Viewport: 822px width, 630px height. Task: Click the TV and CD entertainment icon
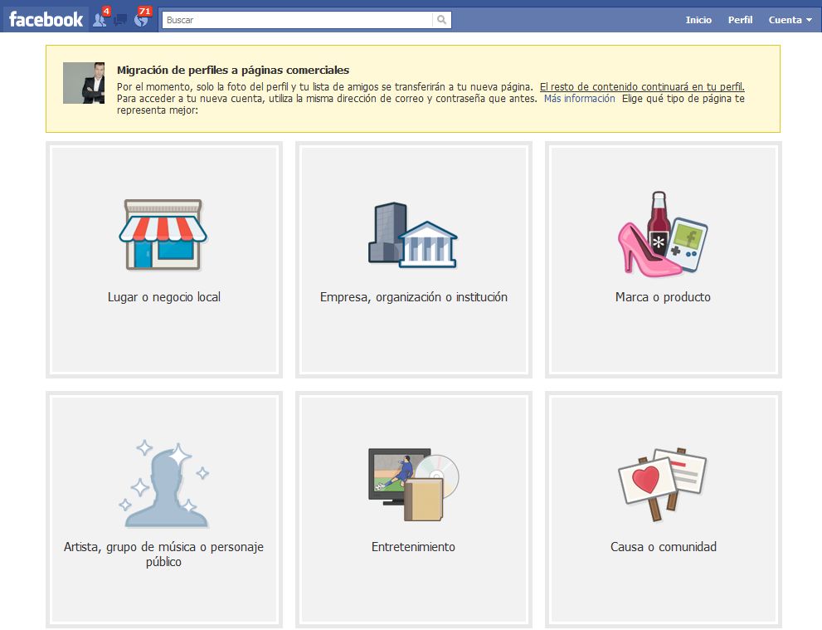[x=414, y=484]
